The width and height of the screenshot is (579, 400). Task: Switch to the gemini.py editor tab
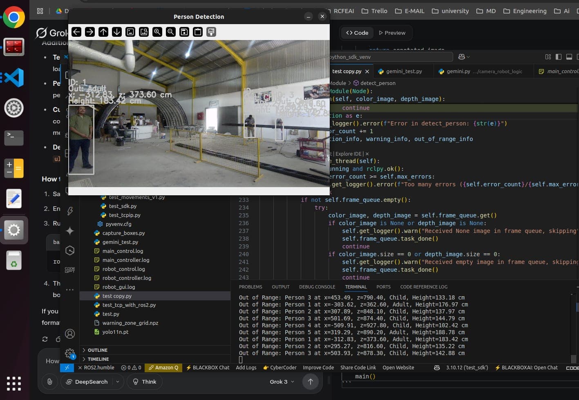(x=484, y=71)
